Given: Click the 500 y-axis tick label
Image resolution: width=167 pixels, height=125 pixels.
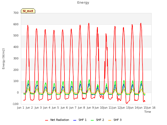Looking at the screenshot, I should pos(16,36).
